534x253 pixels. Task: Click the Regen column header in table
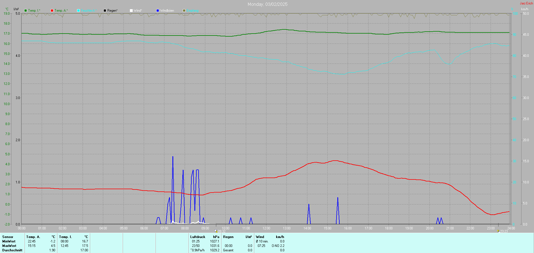click(228, 237)
